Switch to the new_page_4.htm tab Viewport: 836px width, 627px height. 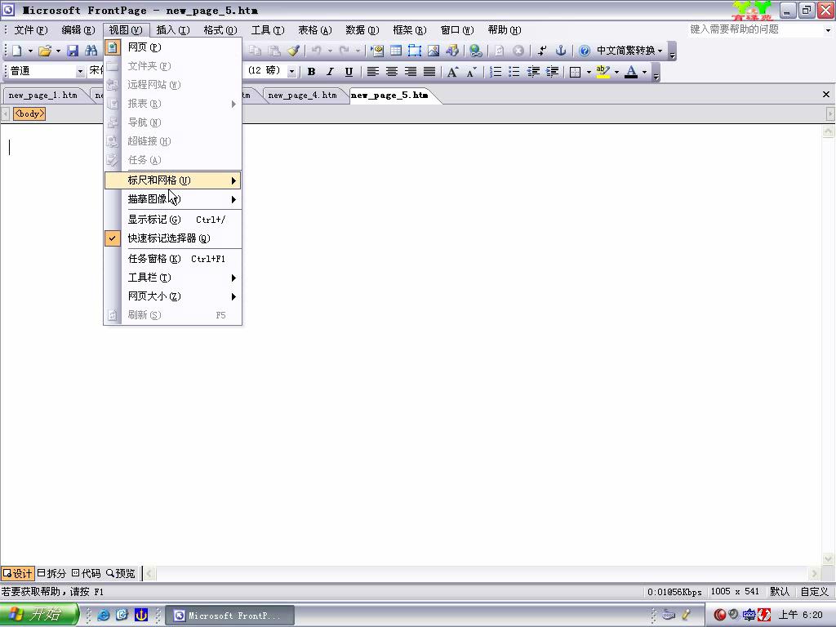[x=302, y=96]
